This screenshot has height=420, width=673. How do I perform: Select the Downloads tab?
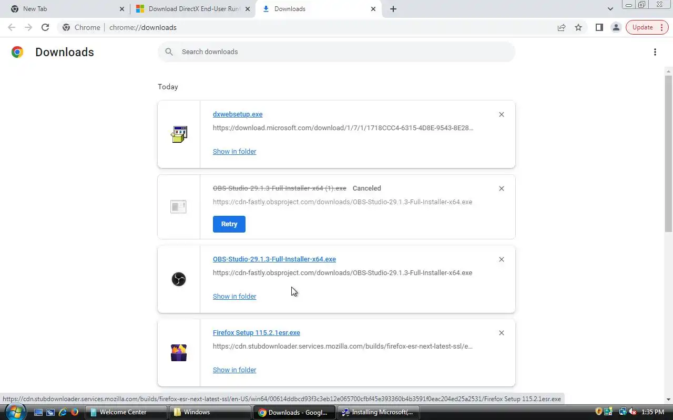319,9
